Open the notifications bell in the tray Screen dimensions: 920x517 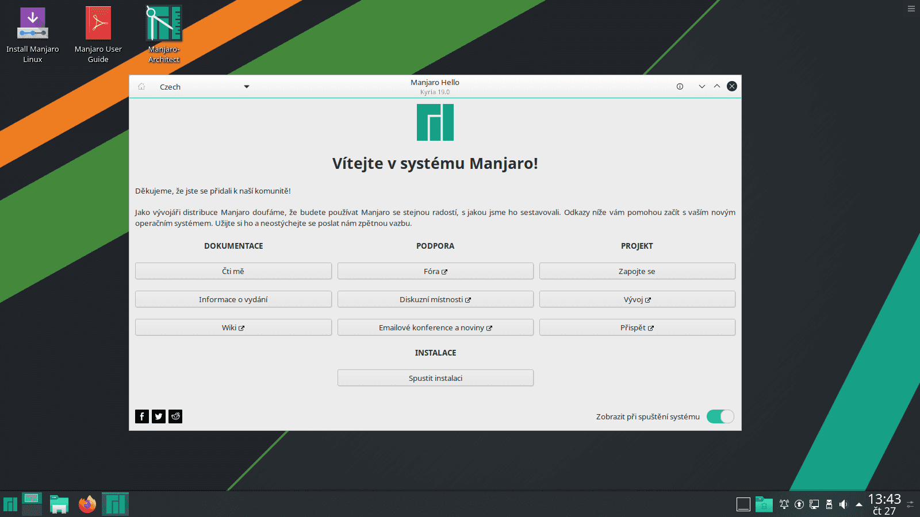784,504
